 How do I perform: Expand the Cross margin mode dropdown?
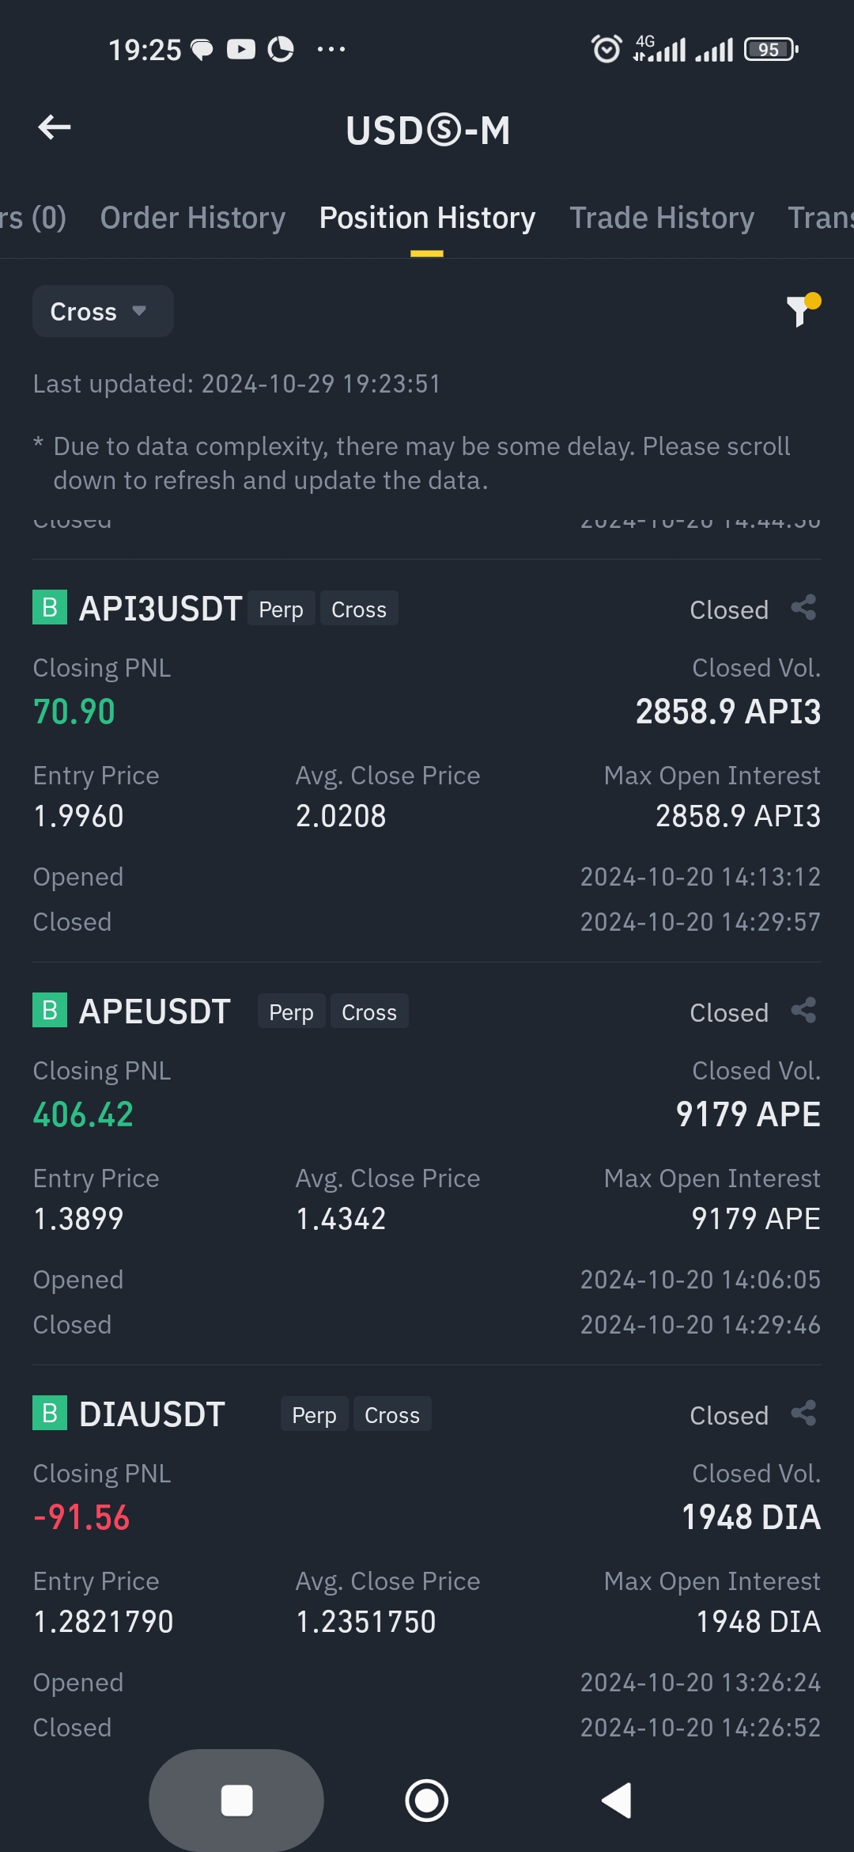(x=103, y=312)
